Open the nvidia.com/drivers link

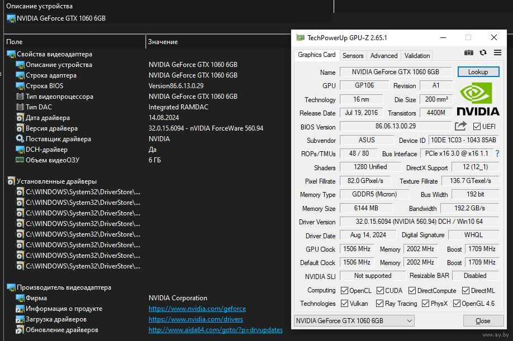point(196,319)
